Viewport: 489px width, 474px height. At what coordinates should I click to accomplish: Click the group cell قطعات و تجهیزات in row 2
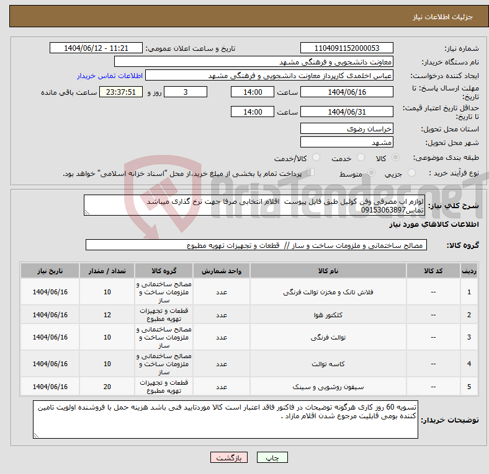(164, 315)
